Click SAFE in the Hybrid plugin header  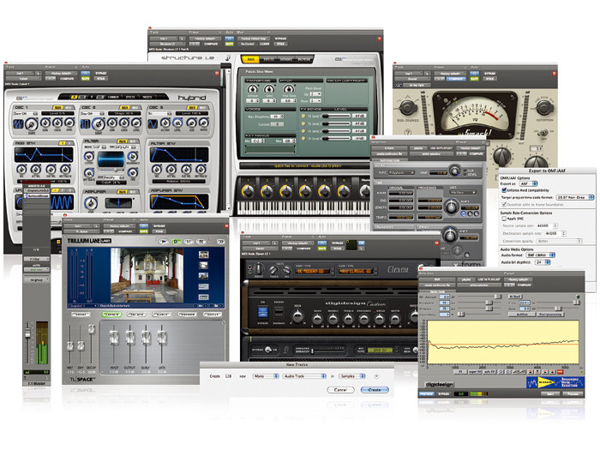click(86, 79)
